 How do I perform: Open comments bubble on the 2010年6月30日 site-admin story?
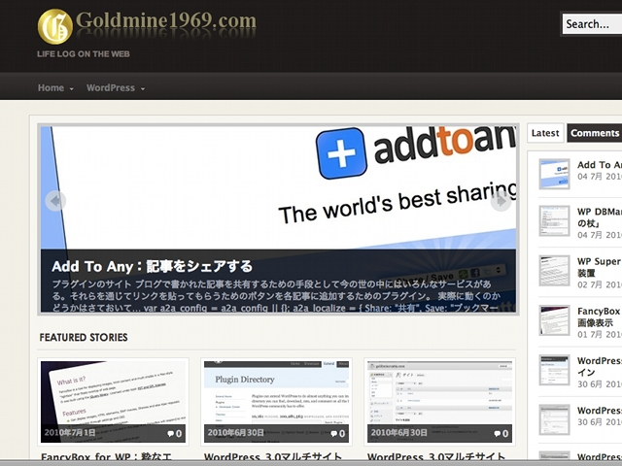pyautogui.click(x=501, y=434)
